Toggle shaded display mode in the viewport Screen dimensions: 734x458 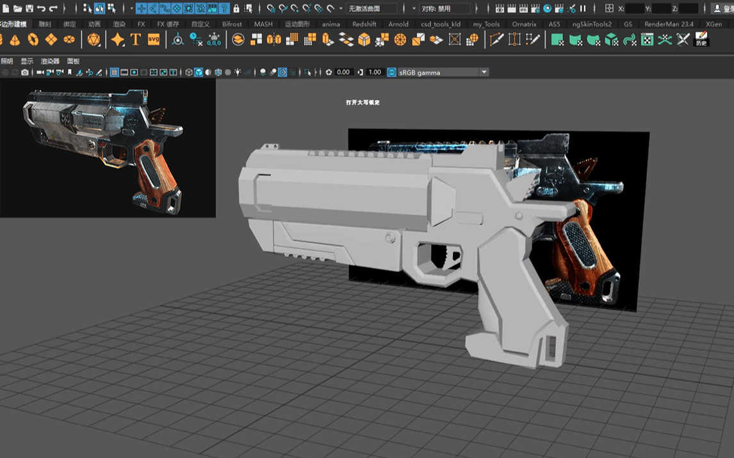pos(199,72)
